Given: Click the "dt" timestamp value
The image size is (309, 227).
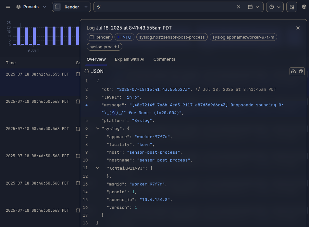Looking at the screenshot, I should click(x=153, y=90).
